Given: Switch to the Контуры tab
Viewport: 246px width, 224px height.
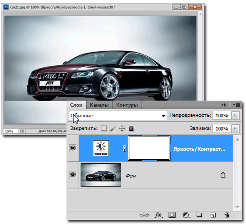Looking at the screenshot, I should click(127, 105).
